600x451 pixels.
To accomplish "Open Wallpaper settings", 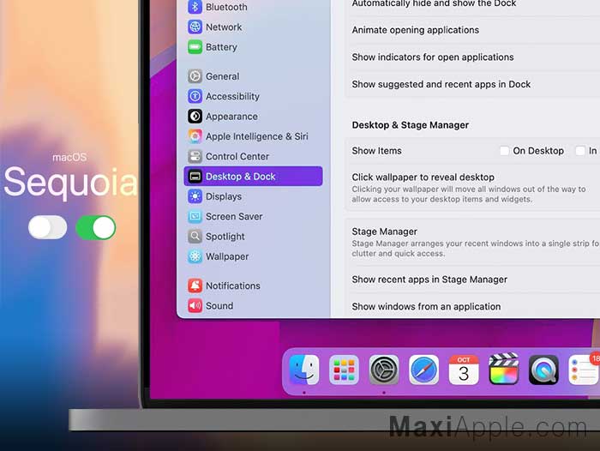I will (254, 256).
